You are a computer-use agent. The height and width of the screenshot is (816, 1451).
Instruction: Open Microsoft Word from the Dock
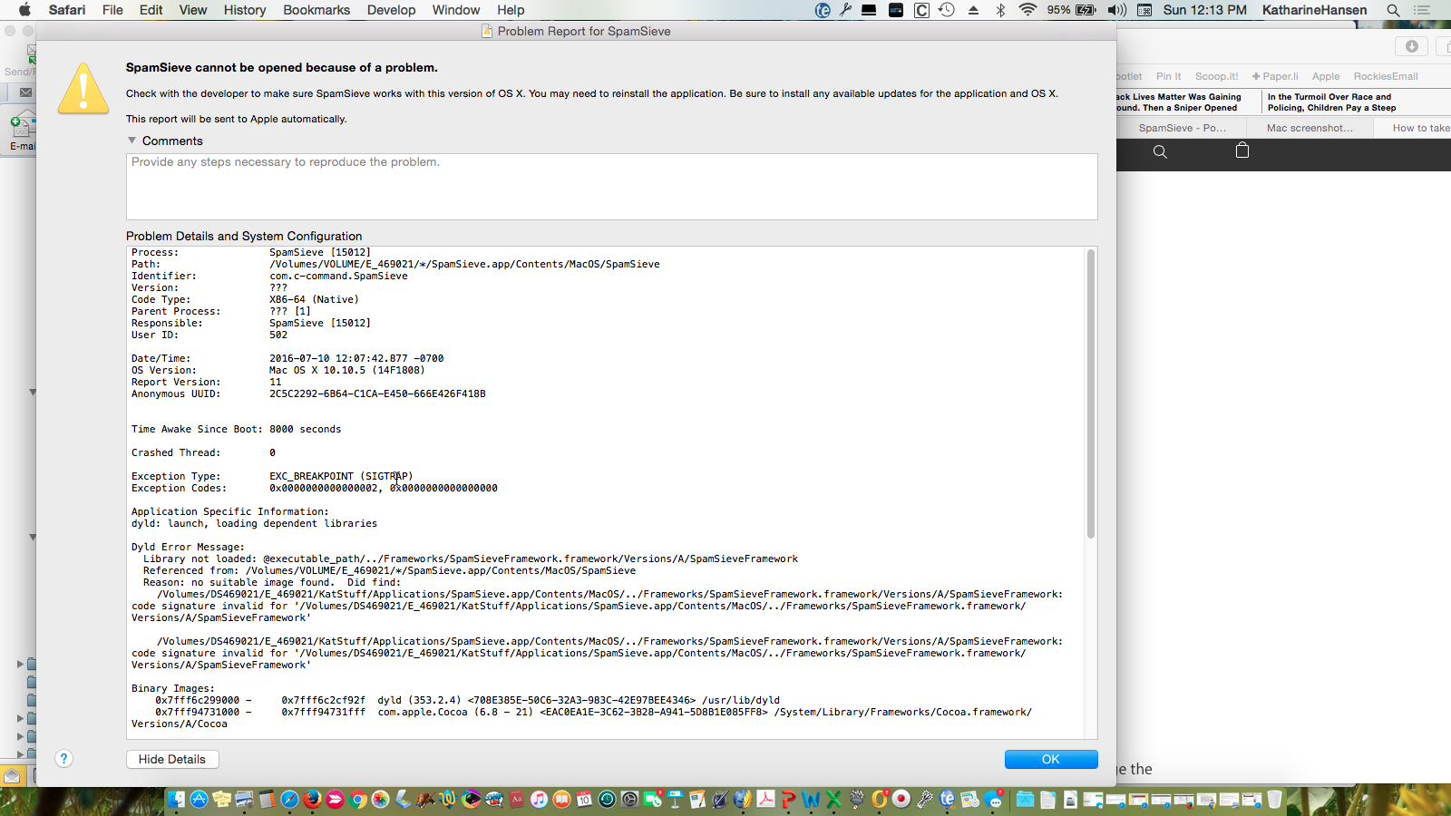[811, 799]
